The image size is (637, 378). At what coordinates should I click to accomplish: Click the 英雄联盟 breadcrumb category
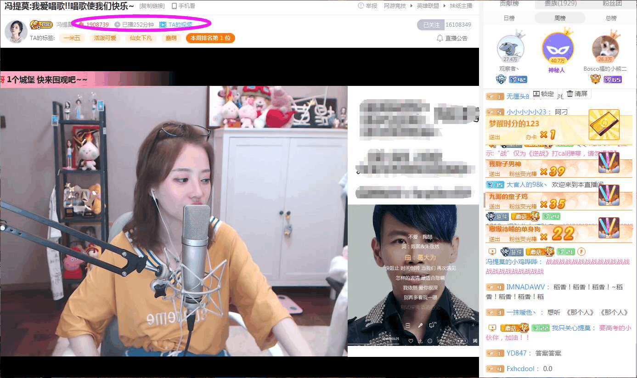coord(428,6)
